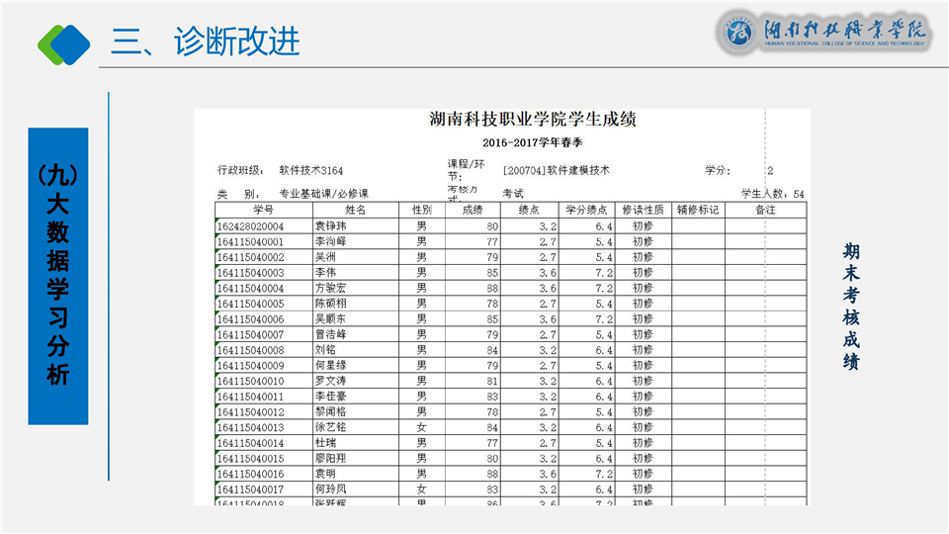Viewport: 949px width, 534px height.
Task: Click the college emblem in the header
Action: tap(739, 33)
